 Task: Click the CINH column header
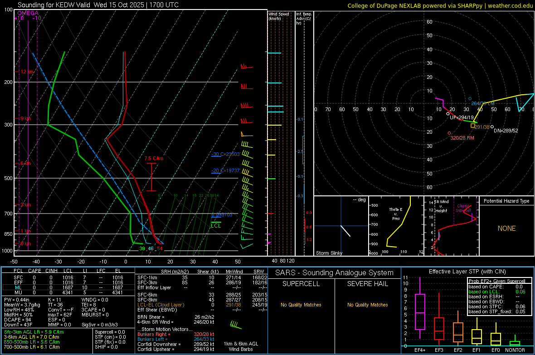51,271
